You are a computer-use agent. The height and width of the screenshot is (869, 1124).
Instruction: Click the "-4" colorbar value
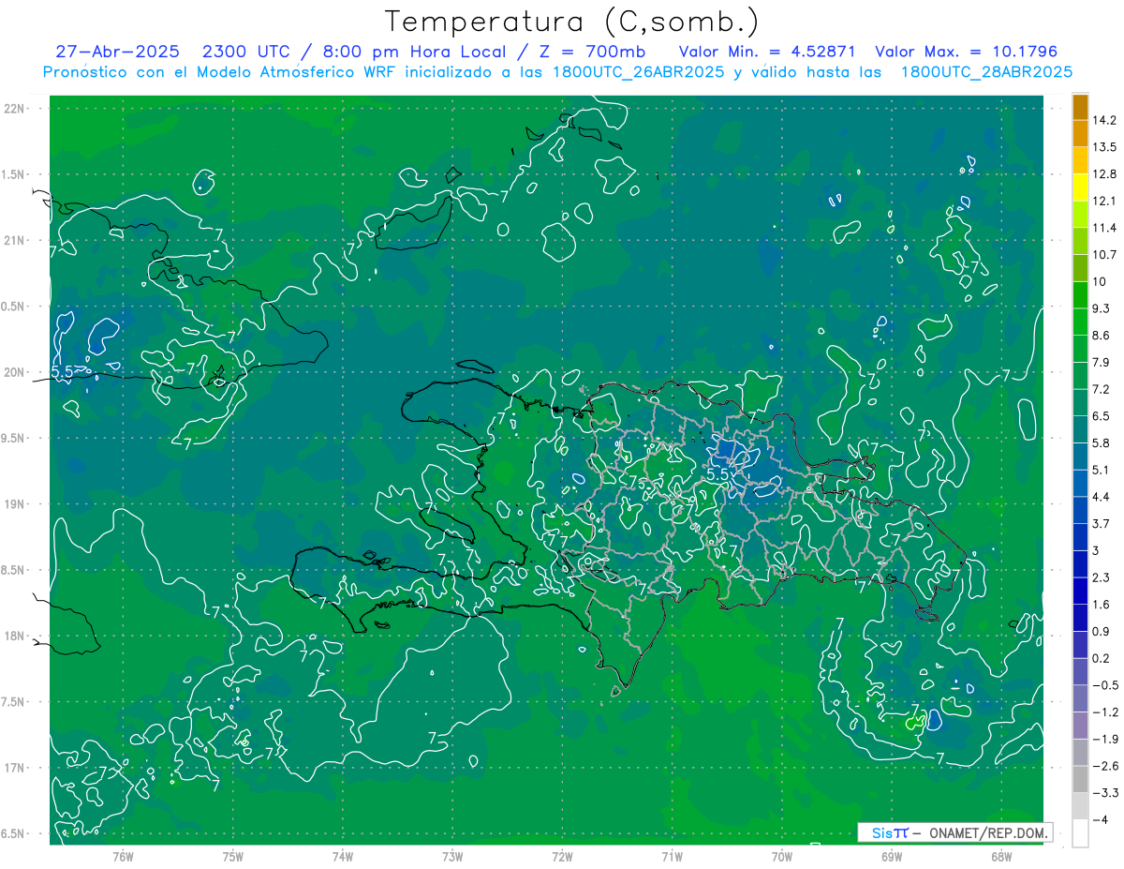1101,820
